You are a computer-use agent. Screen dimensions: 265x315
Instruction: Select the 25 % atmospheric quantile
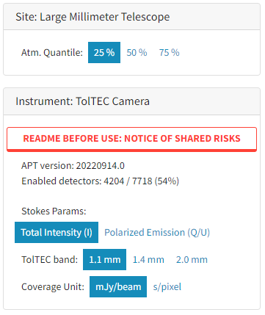pos(104,52)
